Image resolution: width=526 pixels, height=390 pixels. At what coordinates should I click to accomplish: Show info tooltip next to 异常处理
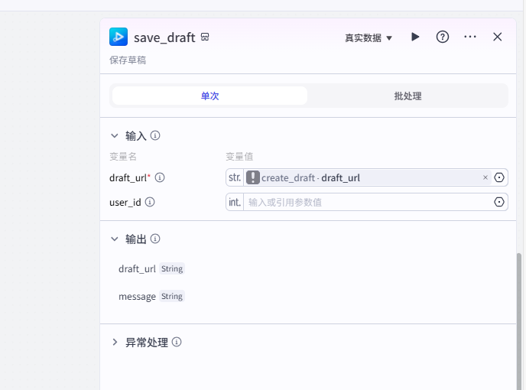point(177,342)
